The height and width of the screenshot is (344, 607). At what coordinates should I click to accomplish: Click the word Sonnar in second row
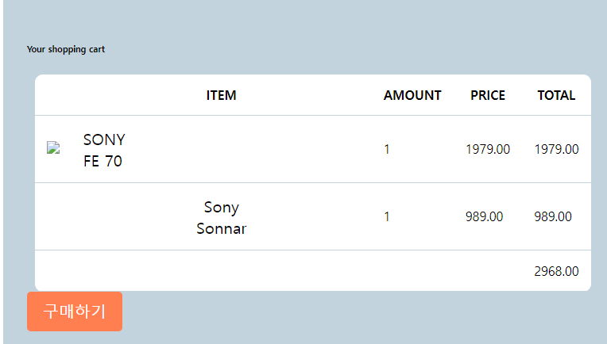(222, 228)
